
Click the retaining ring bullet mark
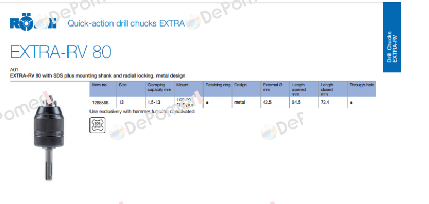[207, 103]
